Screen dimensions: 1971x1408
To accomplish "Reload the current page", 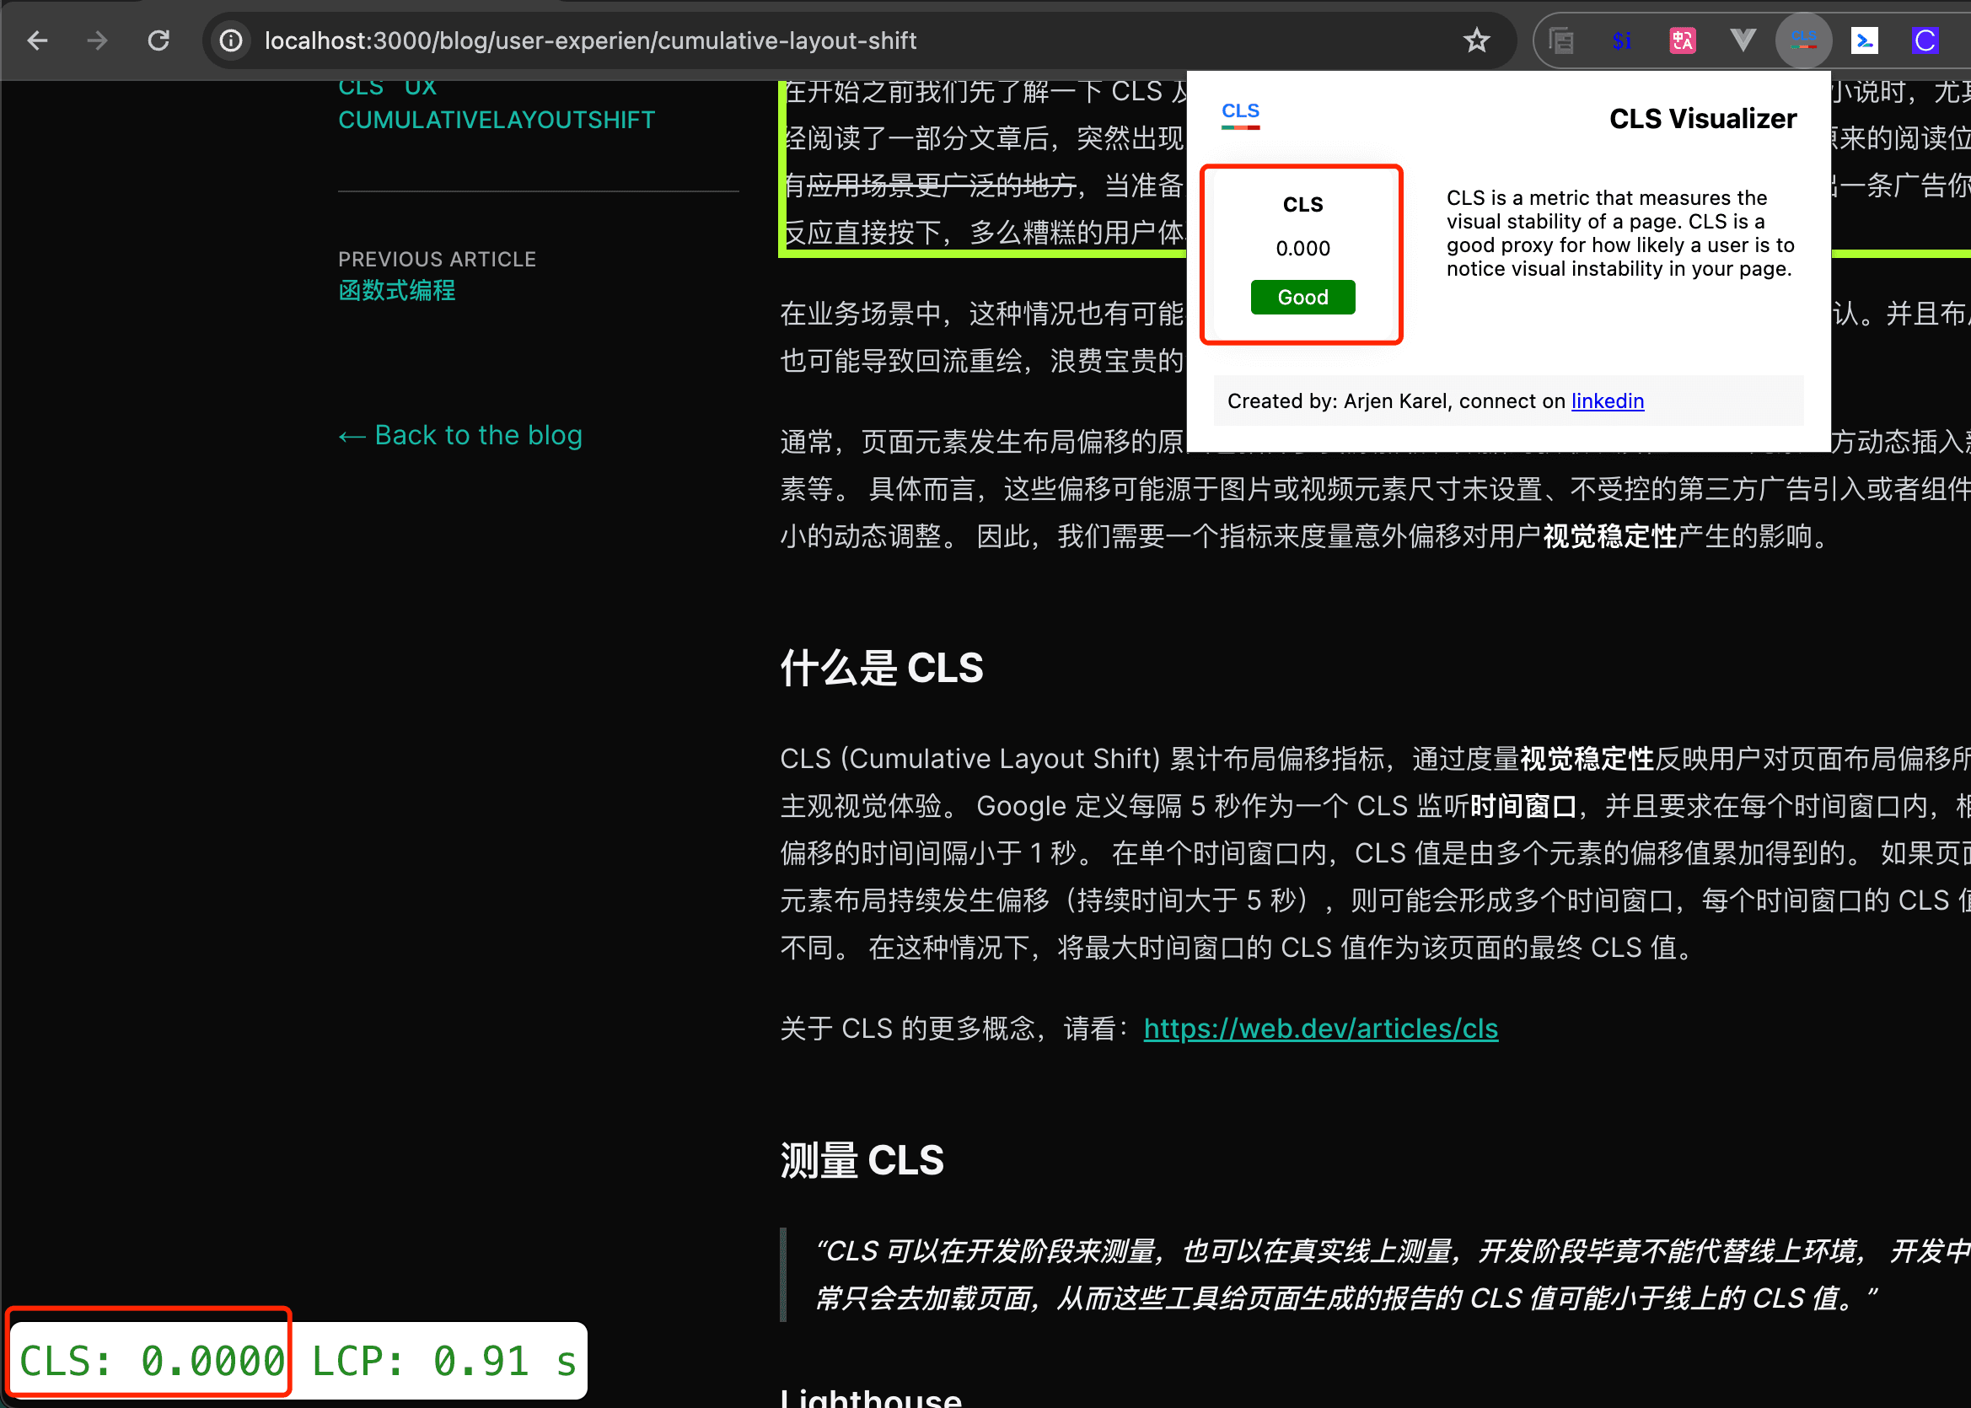I will (x=158, y=40).
